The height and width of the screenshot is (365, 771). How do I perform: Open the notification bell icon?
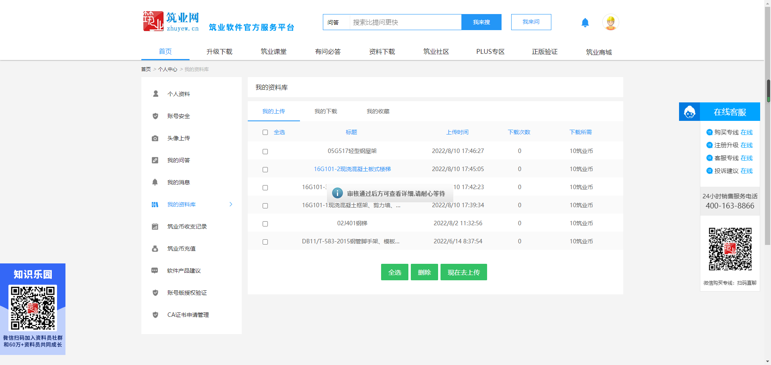[585, 22]
